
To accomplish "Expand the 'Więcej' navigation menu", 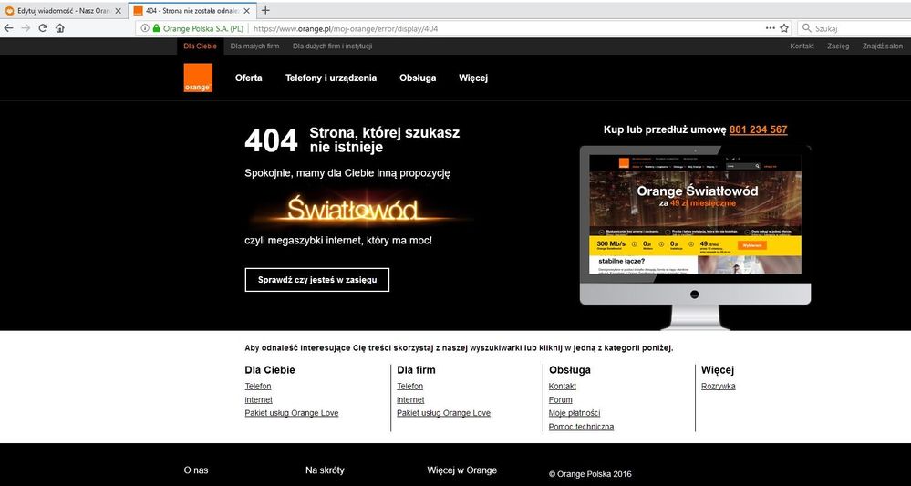I will [473, 78].
